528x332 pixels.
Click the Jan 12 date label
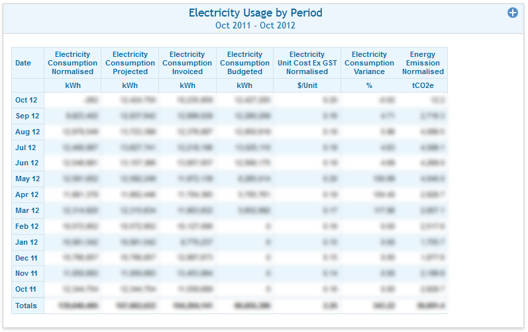click(27, 243)
